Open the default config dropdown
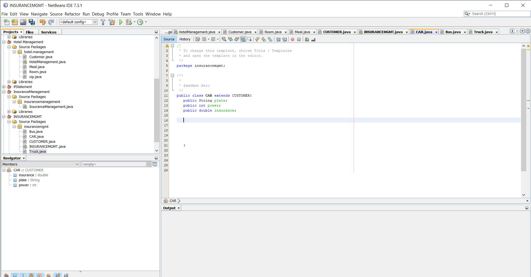This screenshot has width=531, height=277. tap(95, 22)
